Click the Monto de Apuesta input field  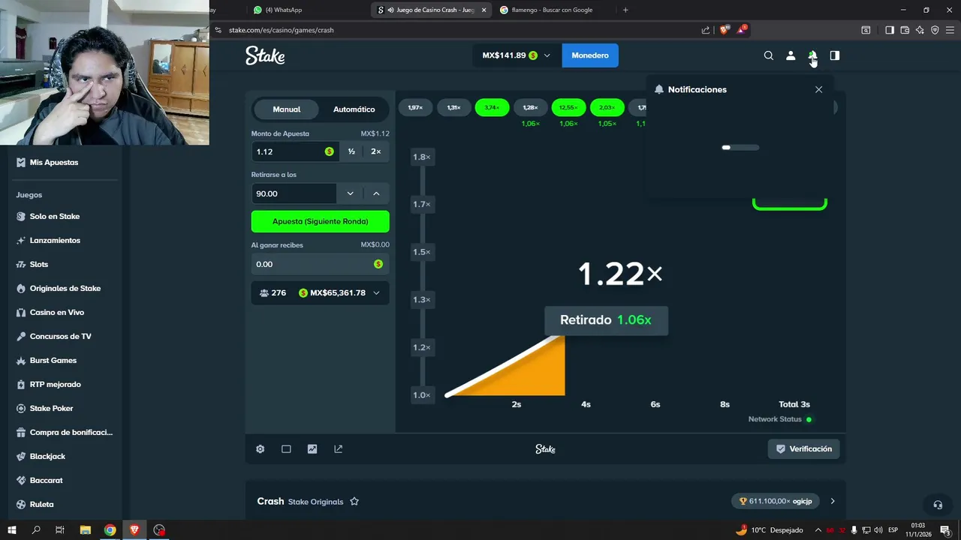click(x=294, y=151)
